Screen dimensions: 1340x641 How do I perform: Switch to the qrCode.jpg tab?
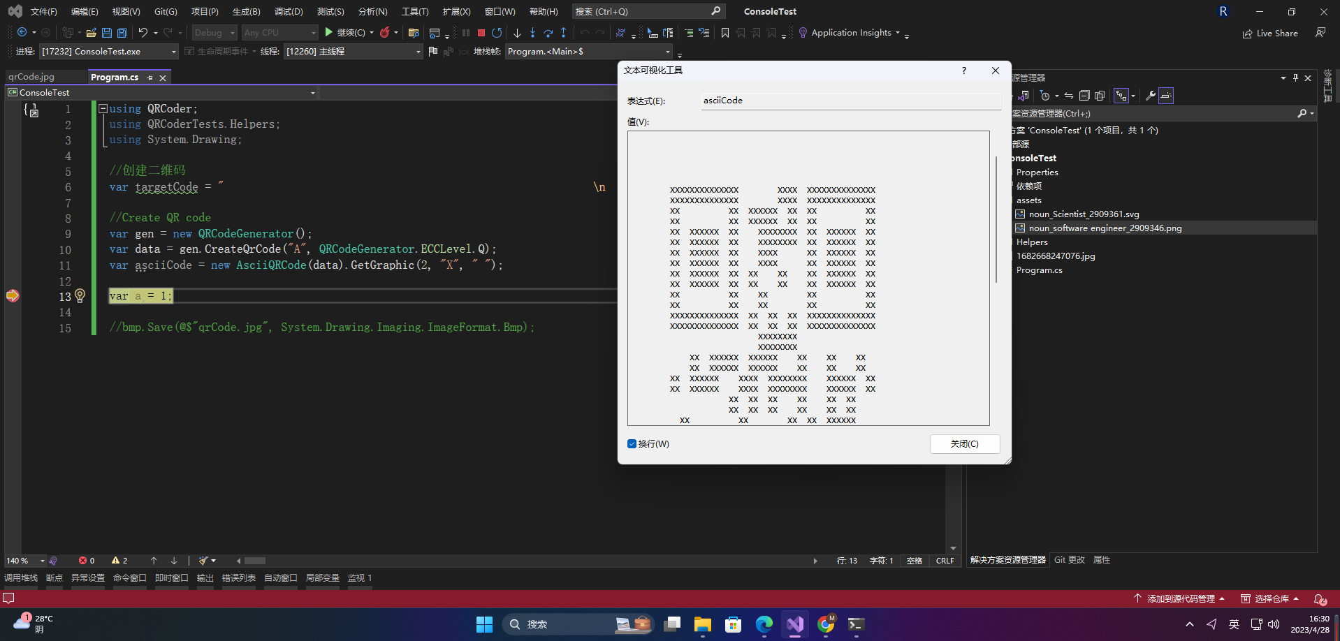coord(32,77)
